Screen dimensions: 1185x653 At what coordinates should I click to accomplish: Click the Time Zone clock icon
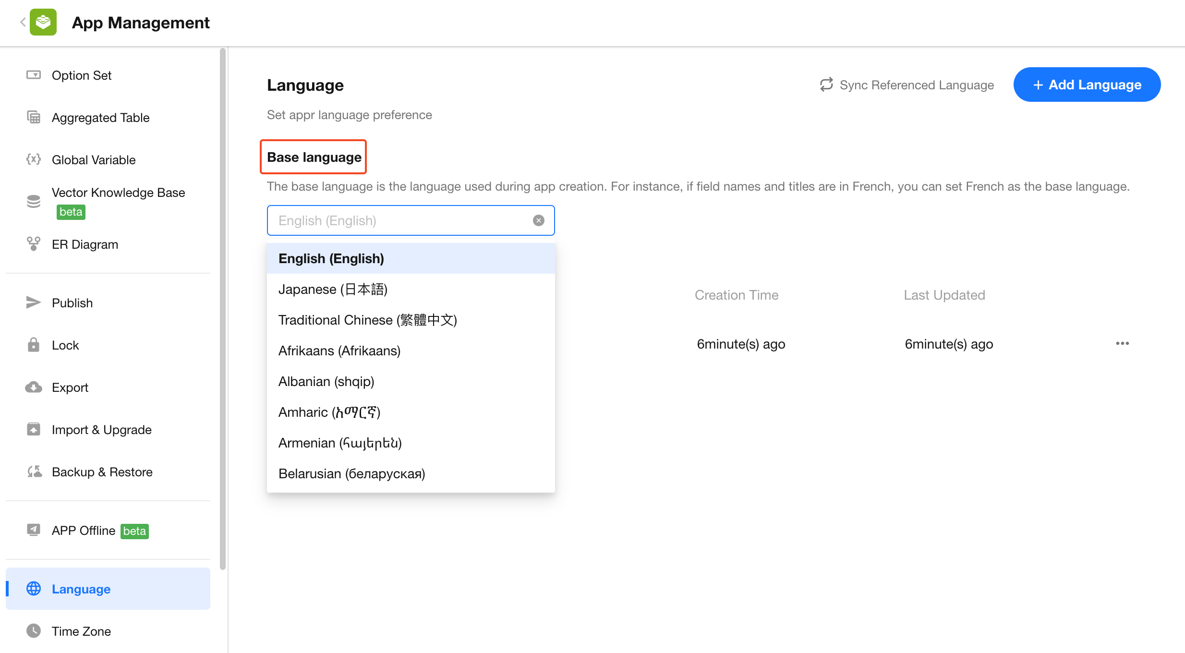[x=34, y=631]
